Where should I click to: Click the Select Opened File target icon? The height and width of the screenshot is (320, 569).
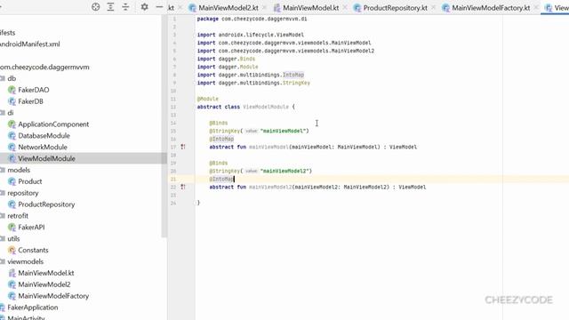coord(95,7)
